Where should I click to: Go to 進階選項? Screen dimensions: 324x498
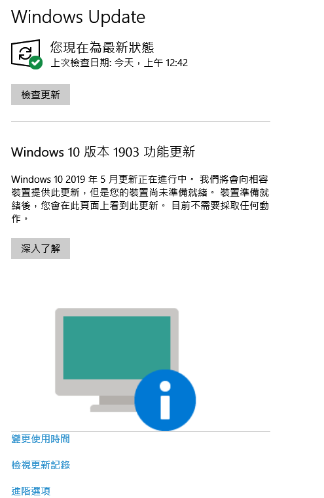click(x=31, y=491)
